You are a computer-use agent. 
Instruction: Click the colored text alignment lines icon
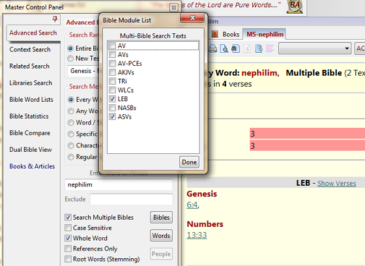(270, 49)
